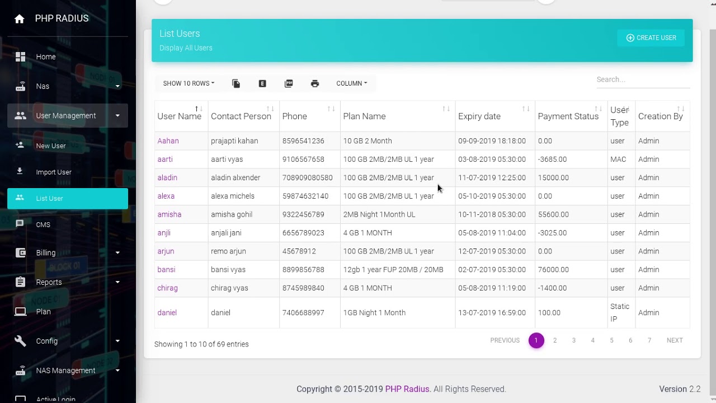Click the Reports clipboard icon
This screenshot has width=716, height=403.
tap(21, 282)
